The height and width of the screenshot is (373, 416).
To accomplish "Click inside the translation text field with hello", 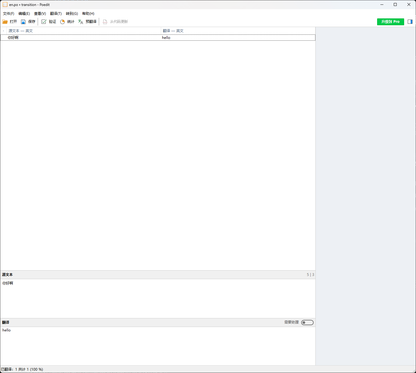I will tap(158, 346).
